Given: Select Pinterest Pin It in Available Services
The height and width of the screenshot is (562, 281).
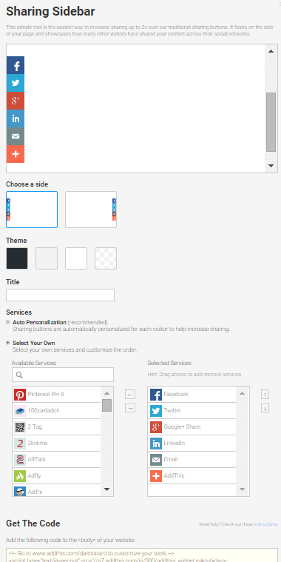Looking at the screenshot, I should click(57, 394).
